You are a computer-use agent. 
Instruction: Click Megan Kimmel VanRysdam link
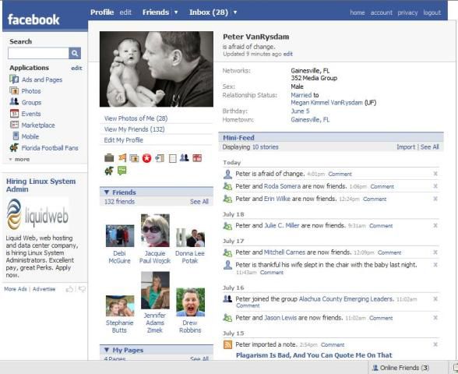click(326, 103)
